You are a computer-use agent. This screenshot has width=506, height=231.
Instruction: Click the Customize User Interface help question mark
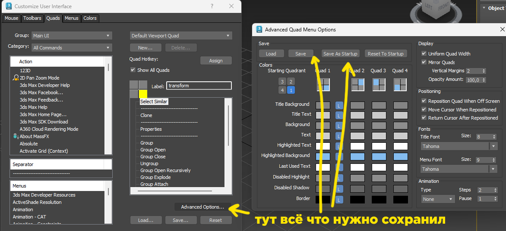[212, 6]
